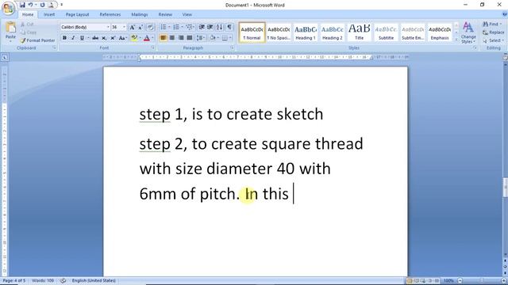This screenshot has height=285, width=508.
Task: Apply the Subtitle style
Action: coord(387,32)
